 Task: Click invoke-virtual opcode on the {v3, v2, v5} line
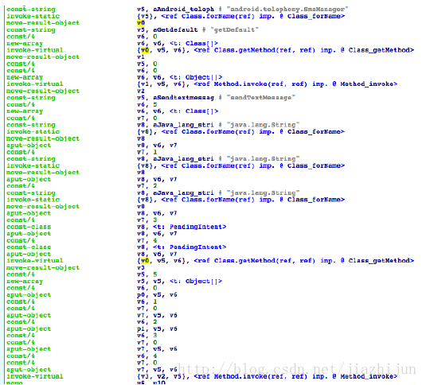click(x=35, y=376)
